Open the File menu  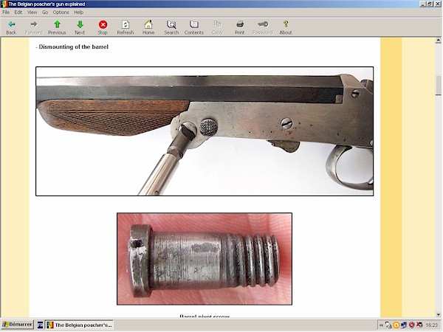6,12
